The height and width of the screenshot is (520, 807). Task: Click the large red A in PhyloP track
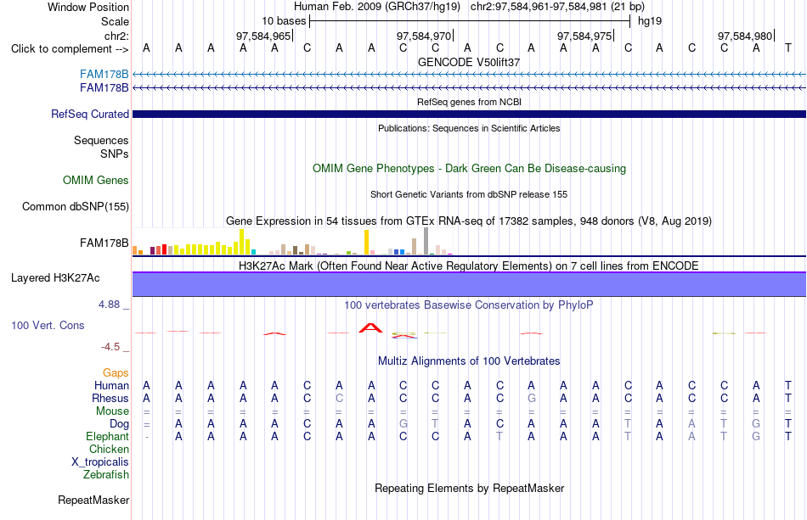(371, 327)
